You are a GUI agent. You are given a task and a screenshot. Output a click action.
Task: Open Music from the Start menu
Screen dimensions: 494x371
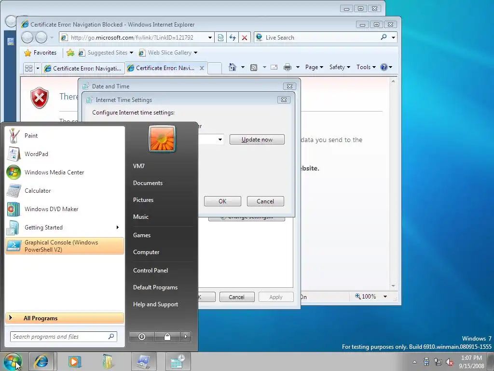(x=140, y=217)
